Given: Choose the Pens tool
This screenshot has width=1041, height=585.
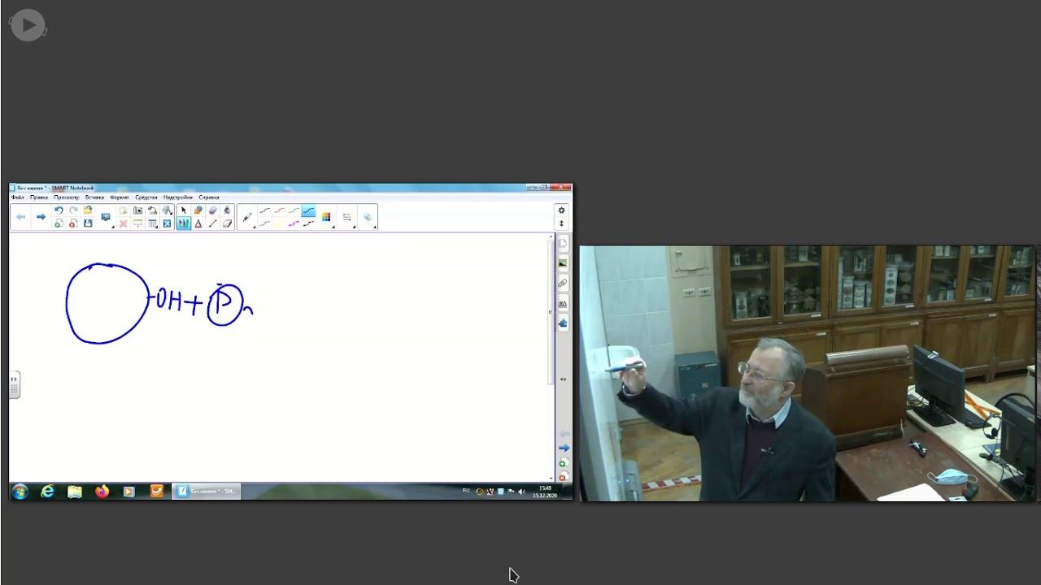Looking at the screenshot, I should coord(183,223).
